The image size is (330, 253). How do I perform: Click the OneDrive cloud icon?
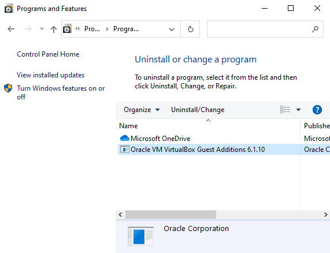click(125, 138)
